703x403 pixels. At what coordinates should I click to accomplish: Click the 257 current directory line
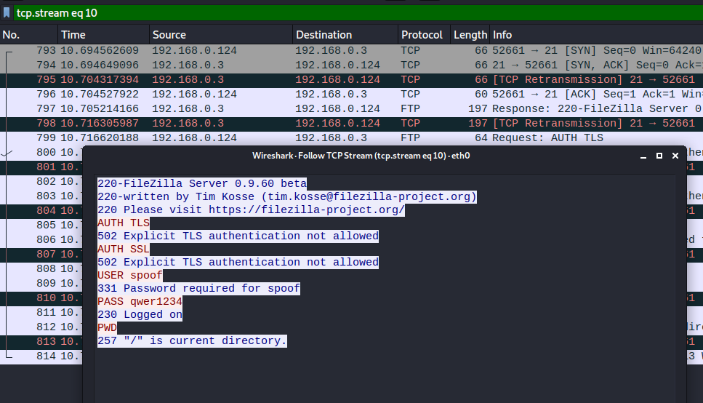[192, 340]
